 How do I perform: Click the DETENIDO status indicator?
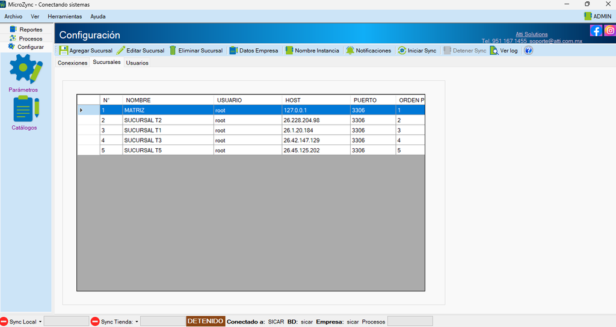(206, 321)
